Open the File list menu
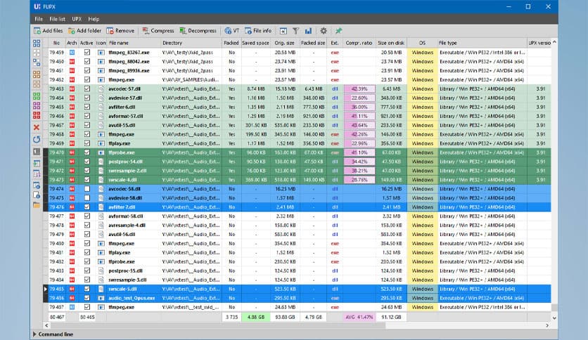Image resolution: width=588 pixels, height=340 pixels. pyautogui.click(x=57, y=19)
